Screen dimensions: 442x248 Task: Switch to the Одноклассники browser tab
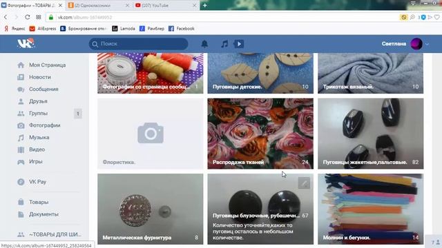point(99,6)
